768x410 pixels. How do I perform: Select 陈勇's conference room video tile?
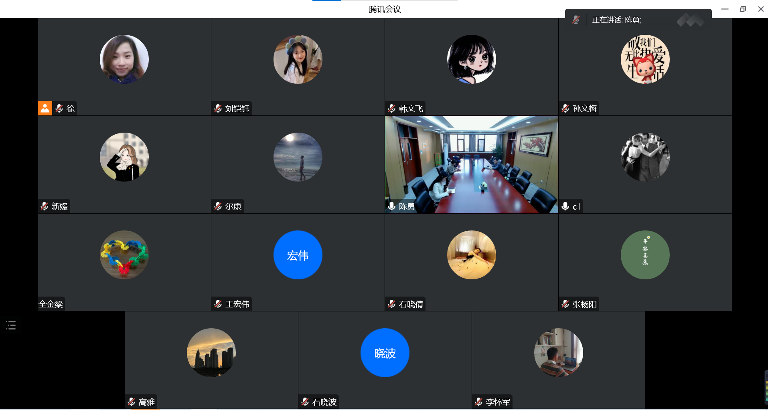coord(471,164)
